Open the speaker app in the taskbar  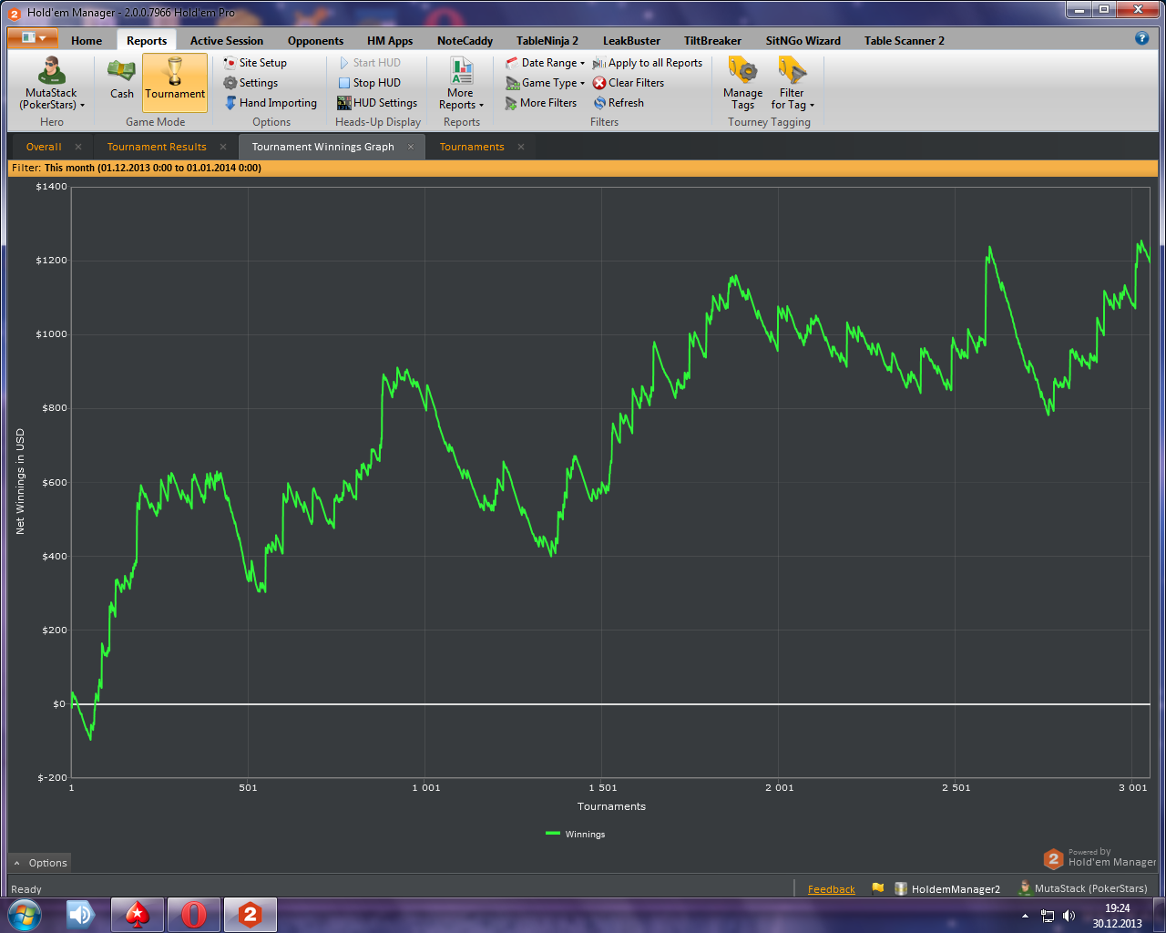coord(81,915)
